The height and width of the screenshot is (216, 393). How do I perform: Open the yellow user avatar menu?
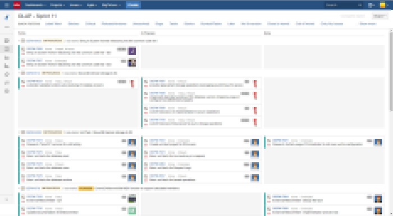point(382,5)
